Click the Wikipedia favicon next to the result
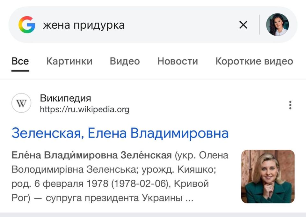306x217 pixels. (21, 104)
